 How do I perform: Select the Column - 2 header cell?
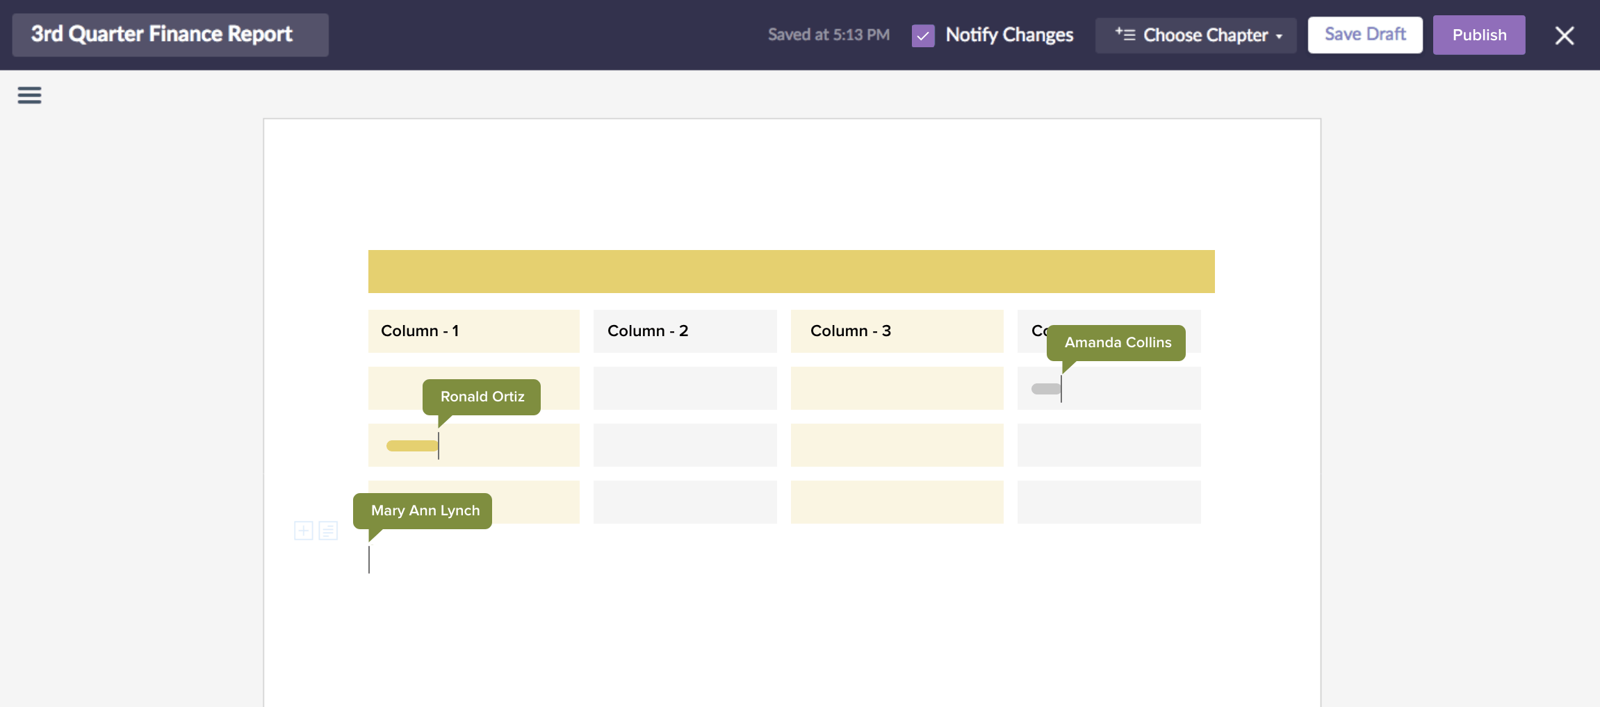[x=685, y=331]
